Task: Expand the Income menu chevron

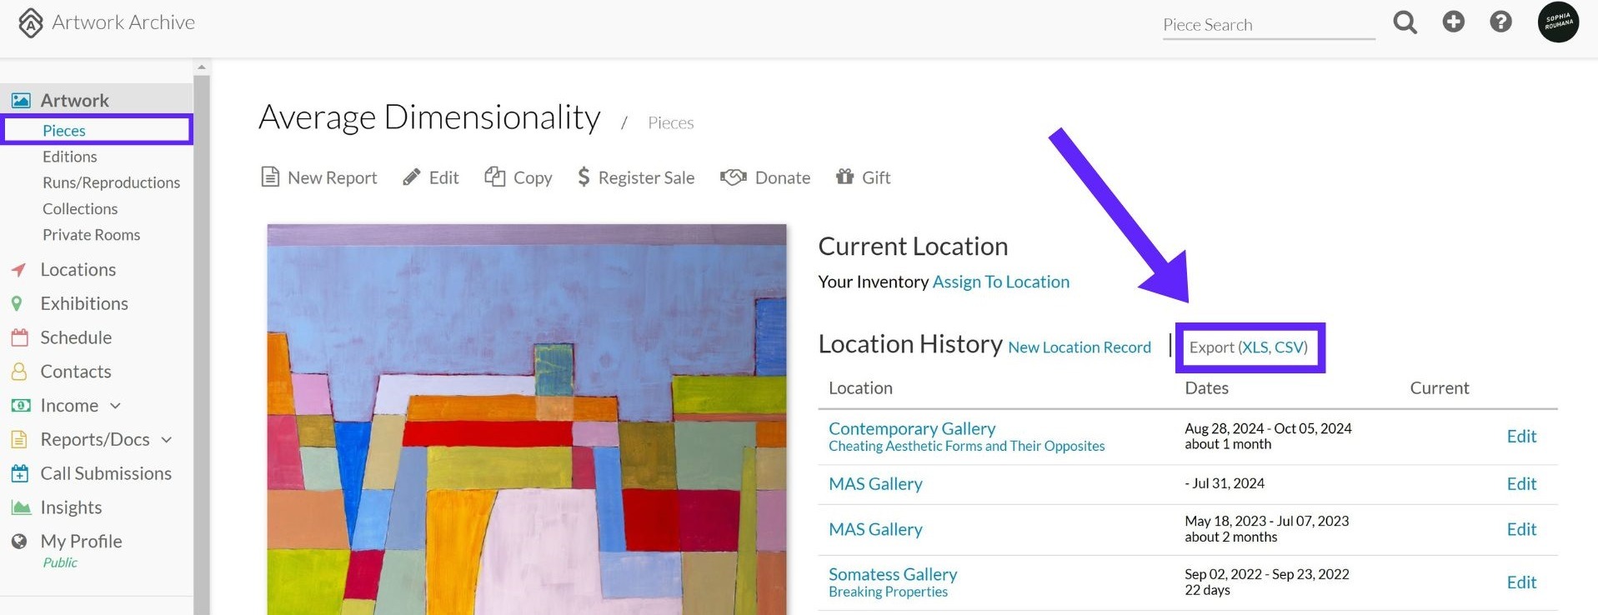Action: (x=115, y=406)
